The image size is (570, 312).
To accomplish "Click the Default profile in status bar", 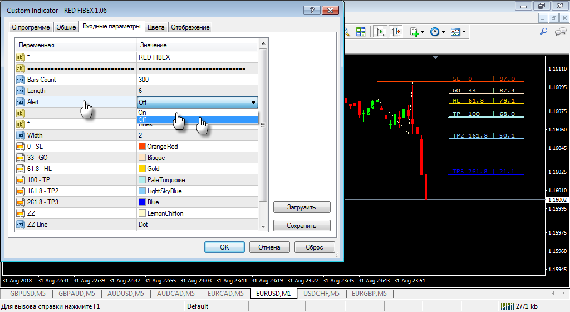I will coord(198,306).
